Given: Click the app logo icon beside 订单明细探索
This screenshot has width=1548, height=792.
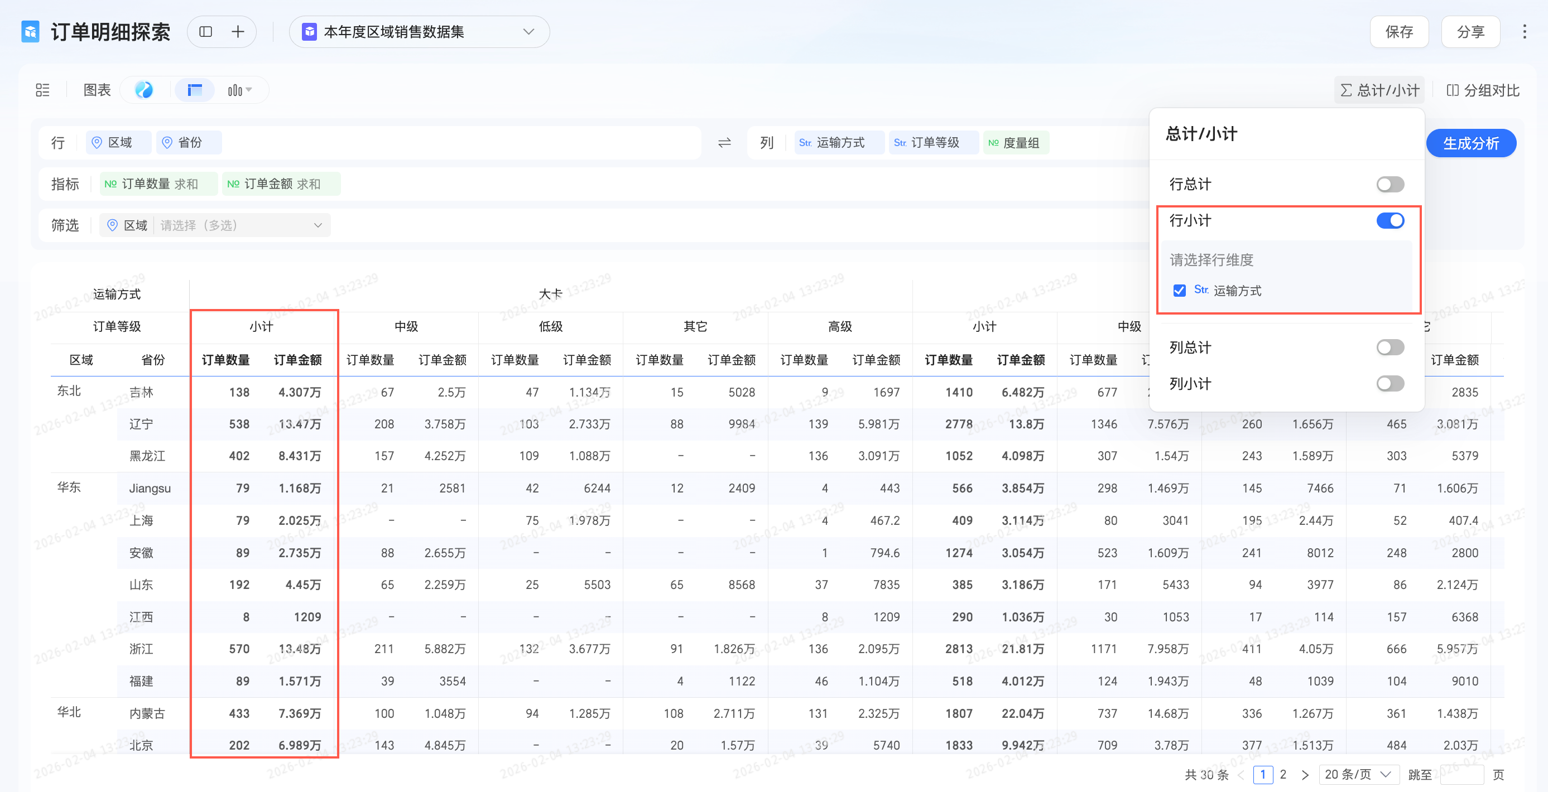Looking at the screenshot, I should [30, 32].
